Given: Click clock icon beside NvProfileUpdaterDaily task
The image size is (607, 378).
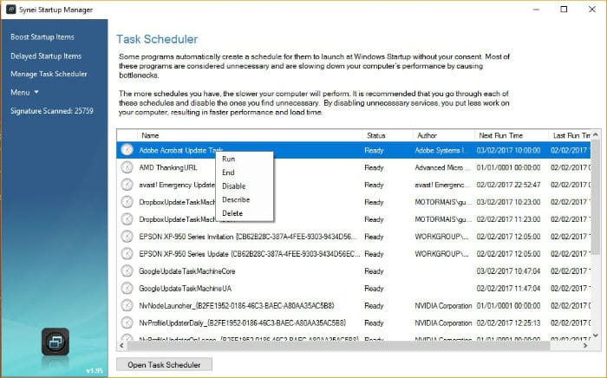Looking at the screenshot, I should [127, 323].
